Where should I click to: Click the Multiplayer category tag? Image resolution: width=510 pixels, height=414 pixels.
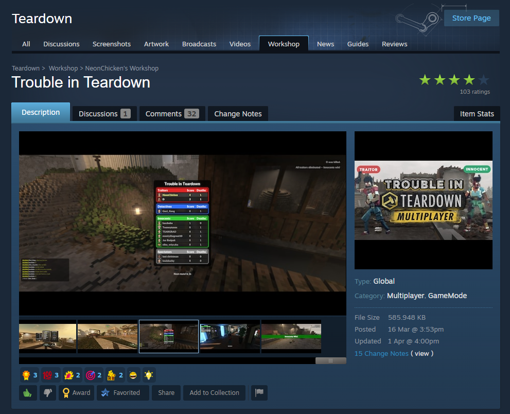point(406,296)
